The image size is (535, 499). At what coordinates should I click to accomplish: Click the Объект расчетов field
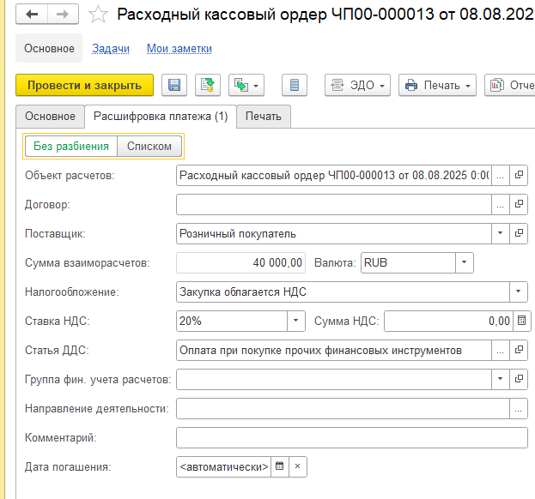point(334,176)
